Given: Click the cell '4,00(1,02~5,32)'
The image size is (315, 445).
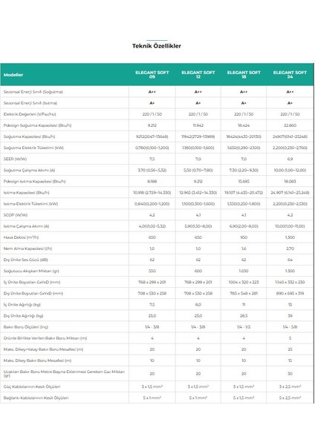Looking at the screenshot, I should pos(152,226).
